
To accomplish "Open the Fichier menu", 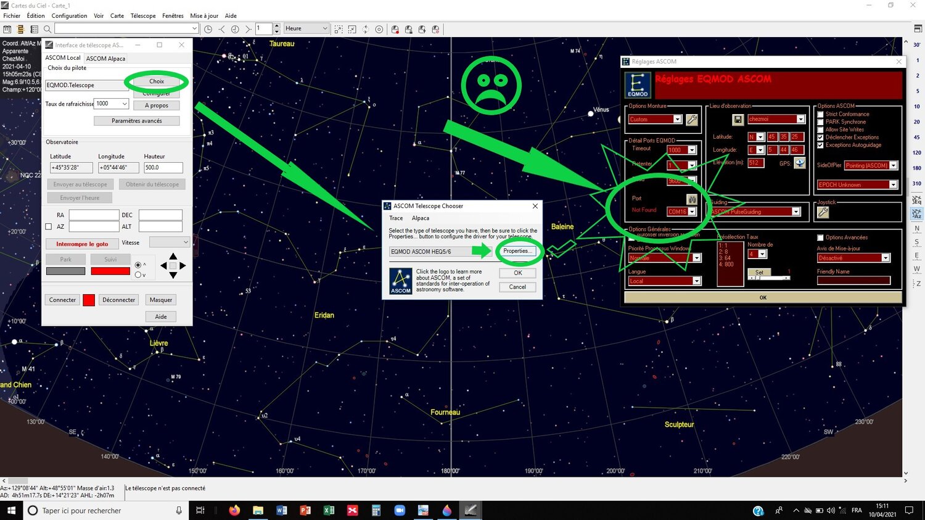I will (12, 16).
